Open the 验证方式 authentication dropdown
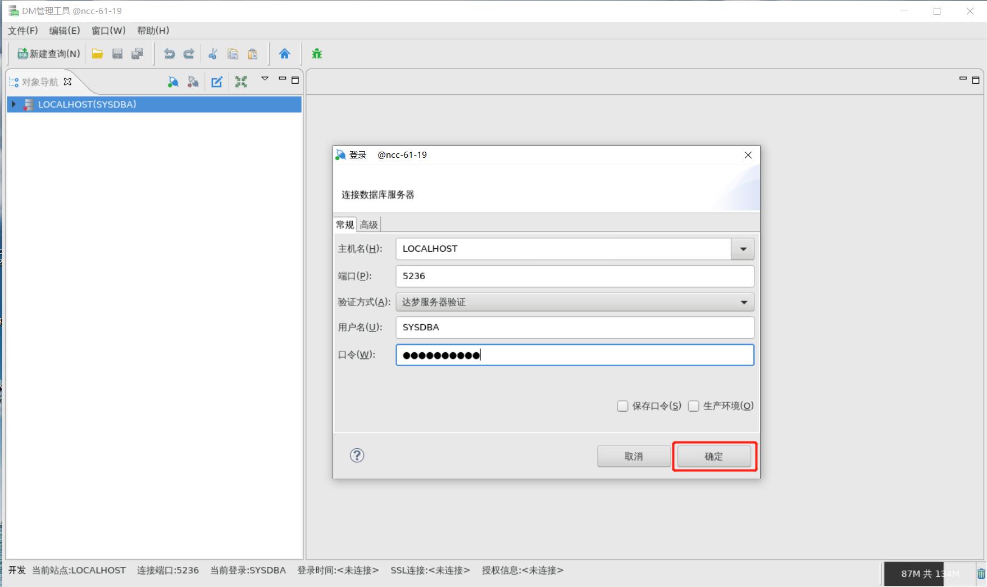 point(575,302)
